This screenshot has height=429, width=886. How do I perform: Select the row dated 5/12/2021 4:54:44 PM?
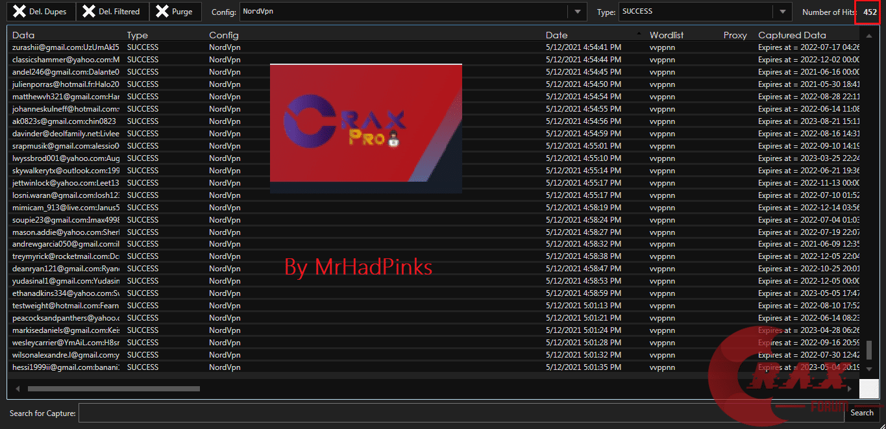(434, 60)
